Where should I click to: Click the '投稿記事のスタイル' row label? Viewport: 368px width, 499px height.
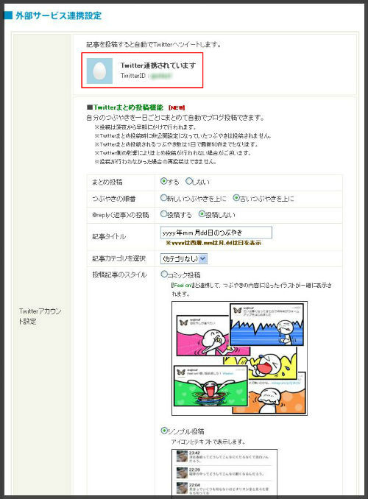(120, 275)
